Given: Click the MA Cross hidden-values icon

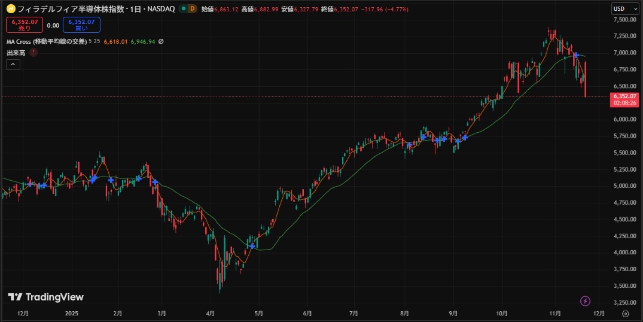Looking at the screenshot, I should click(161, 41).
